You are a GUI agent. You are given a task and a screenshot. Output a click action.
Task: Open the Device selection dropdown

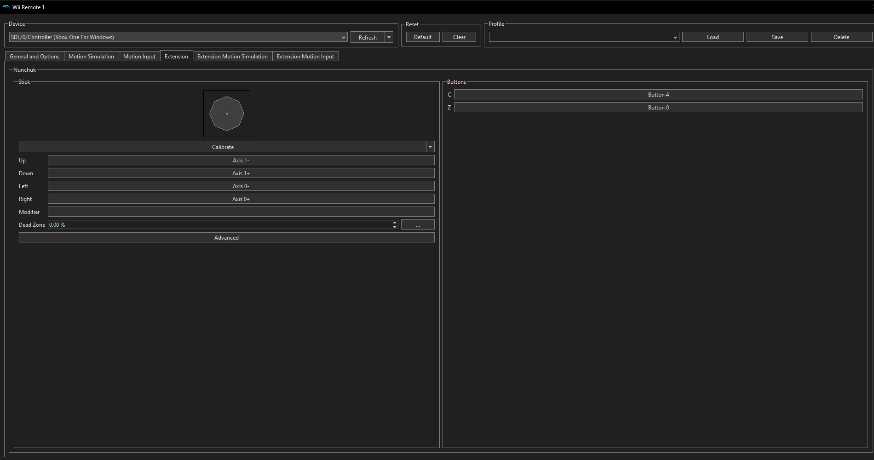[x=178, y=37]
